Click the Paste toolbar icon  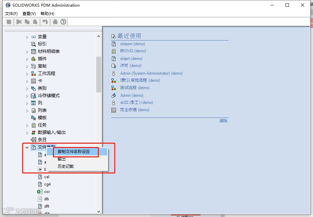coord(35,22)
